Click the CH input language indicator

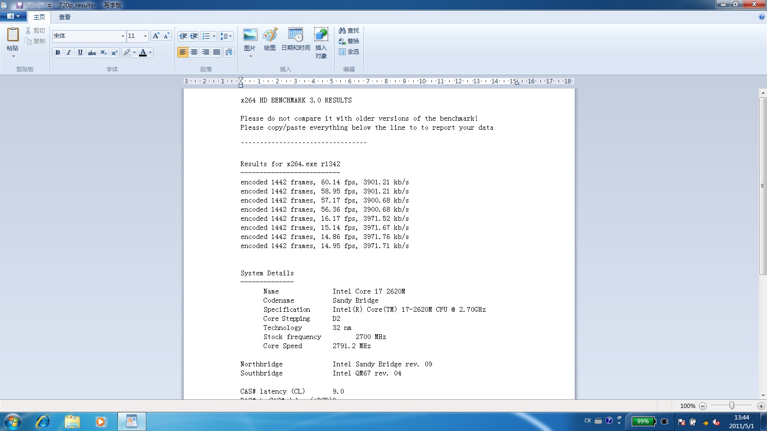(x=588, y=421)
